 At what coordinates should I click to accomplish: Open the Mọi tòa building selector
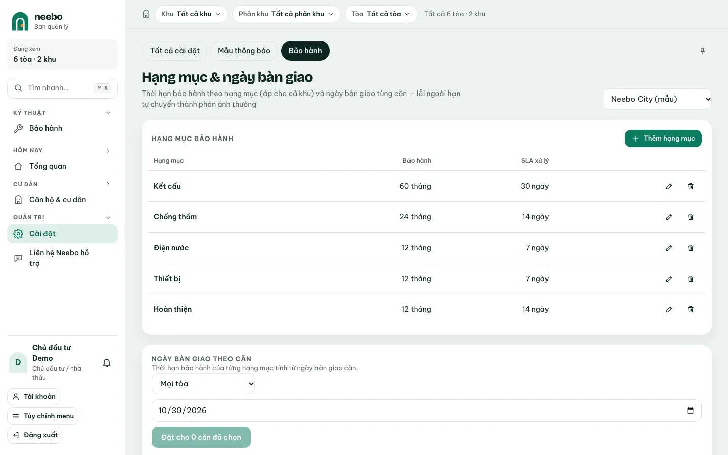(203, 384)
